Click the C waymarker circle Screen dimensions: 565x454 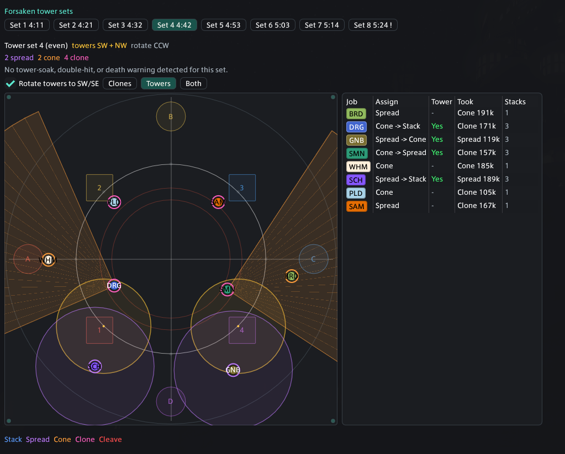click(314, 259)
